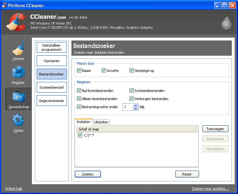Image resolution: width=238 pixels, height=194 pixels.
Task: Click the Toevoegen button
Action: (215, 129)
